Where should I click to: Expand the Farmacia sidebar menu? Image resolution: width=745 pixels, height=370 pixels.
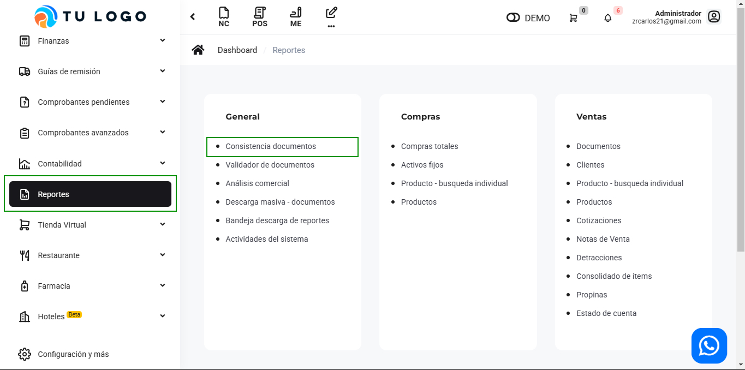[162, 285]
